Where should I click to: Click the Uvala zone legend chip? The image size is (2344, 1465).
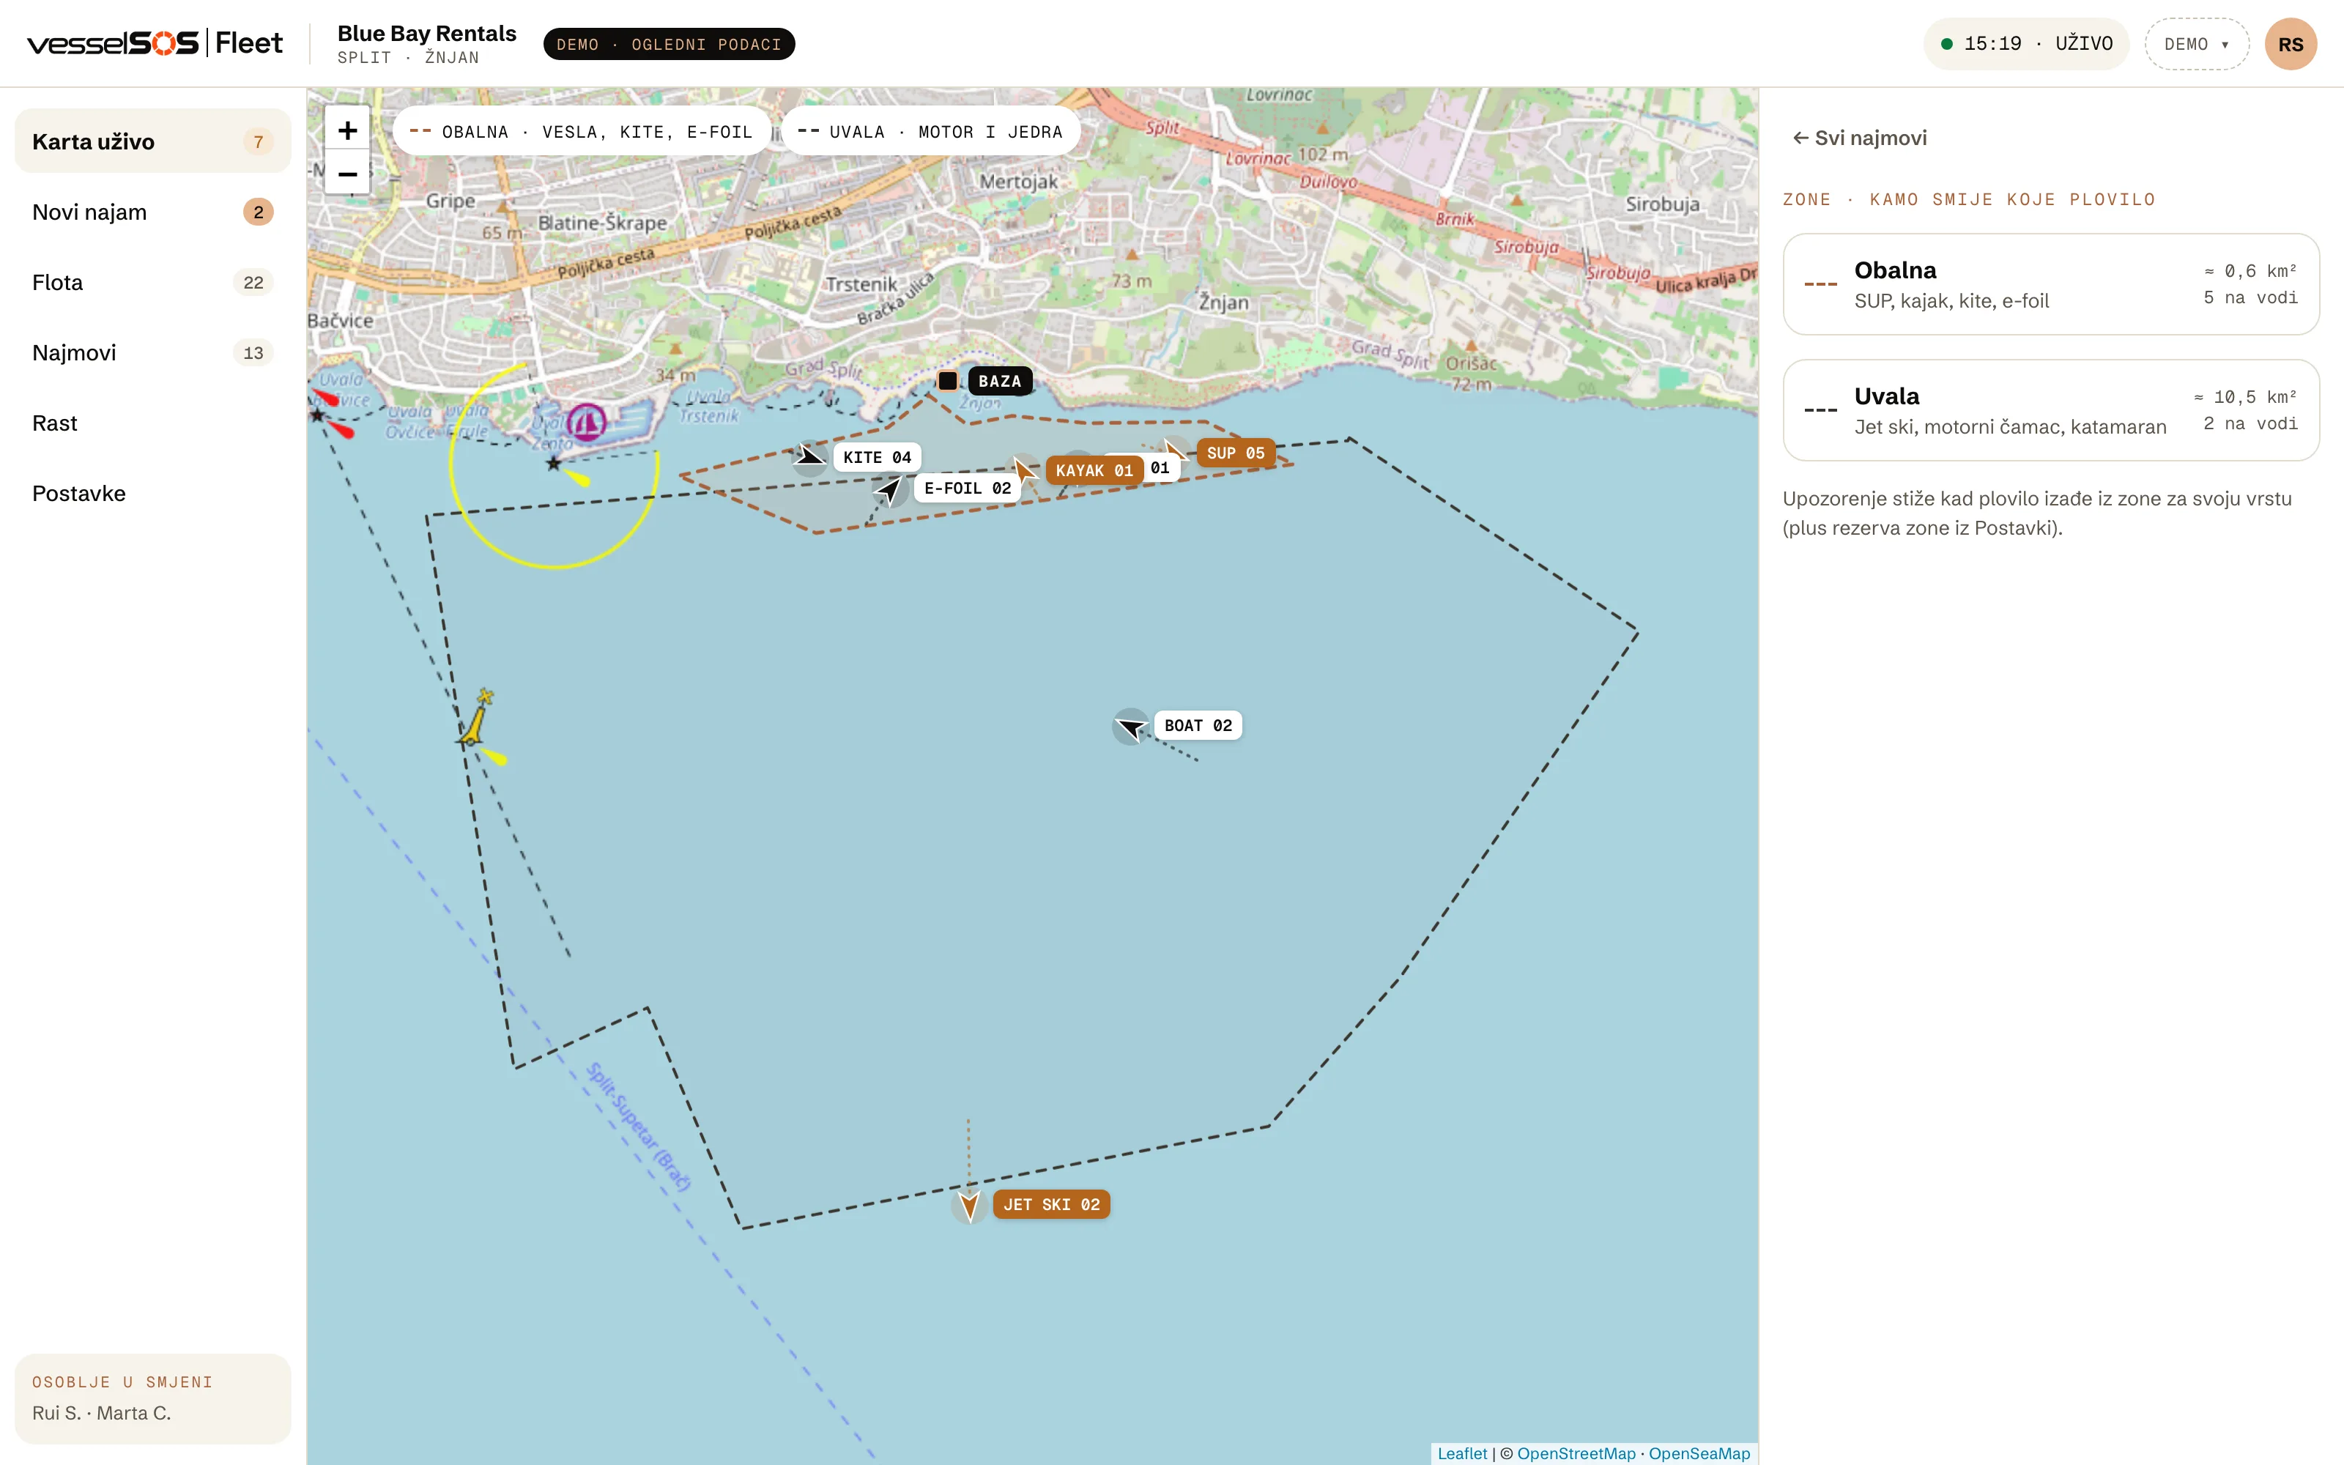tap(931, 132)
